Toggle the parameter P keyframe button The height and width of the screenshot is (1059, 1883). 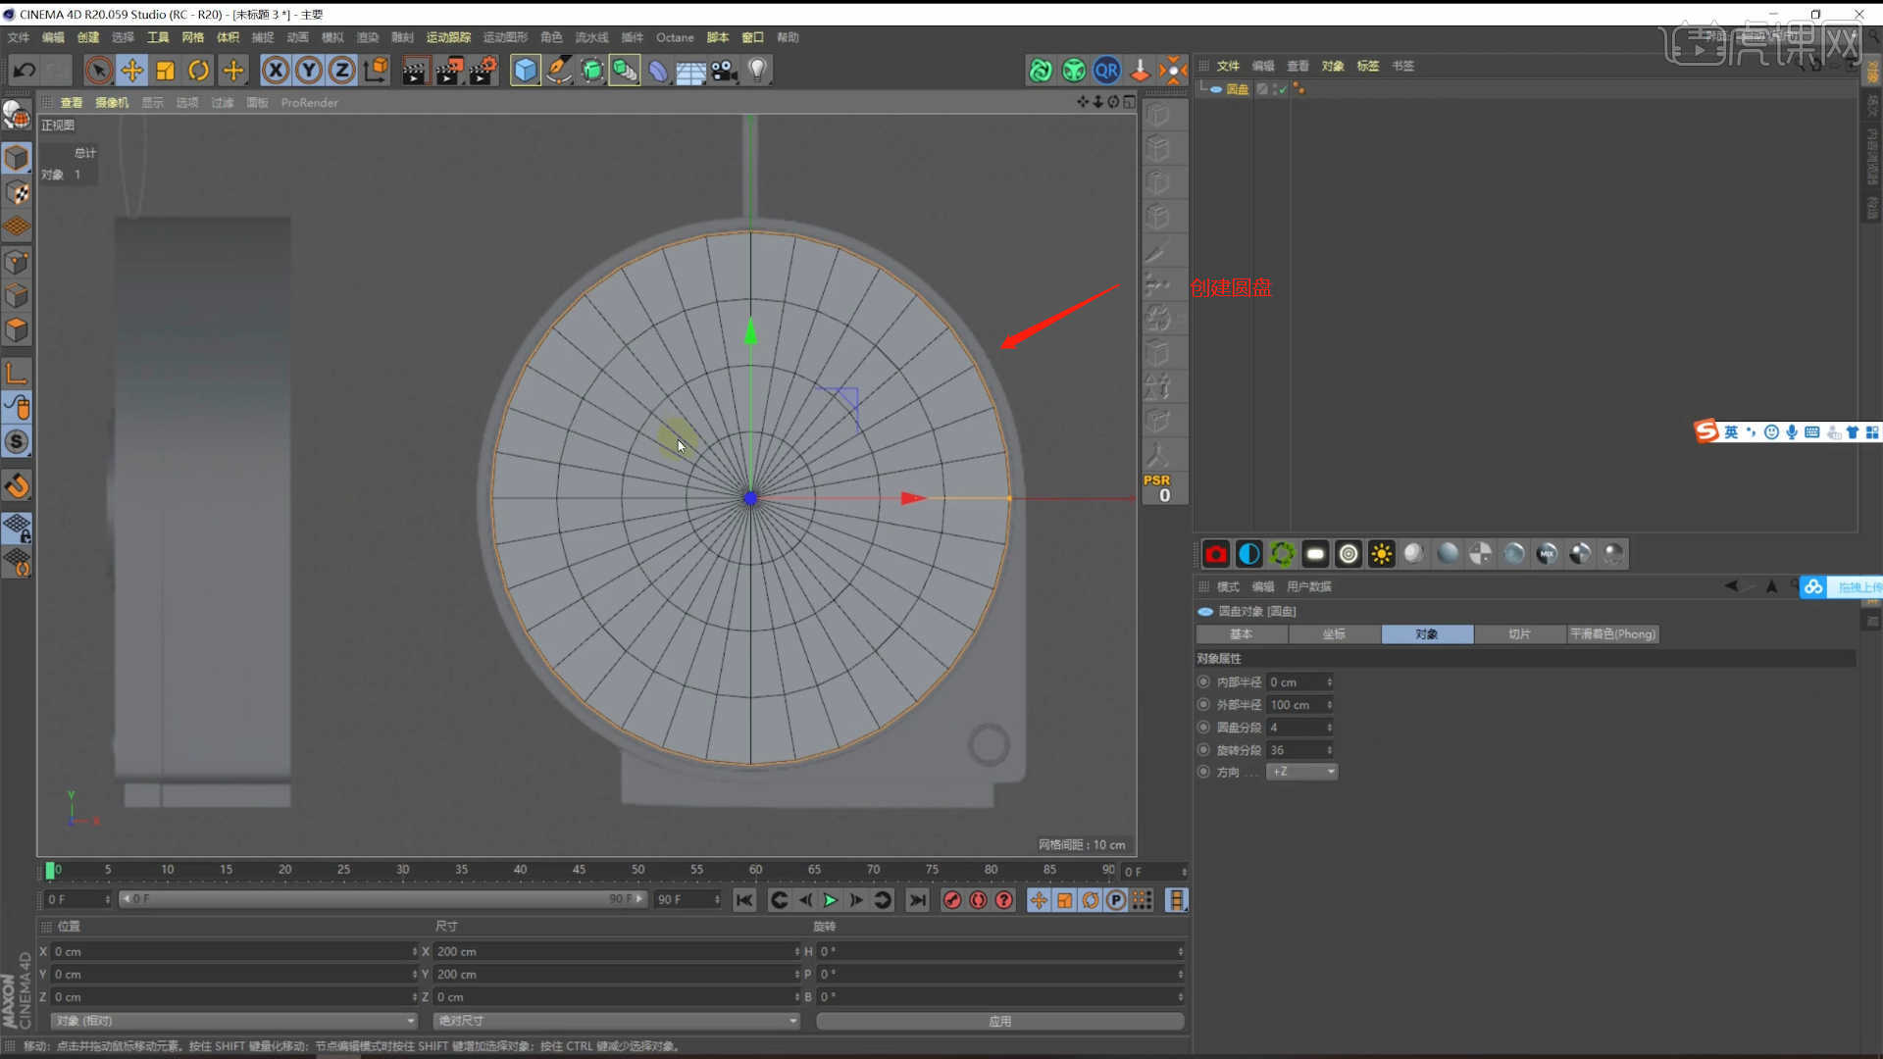click(1116, 900)
